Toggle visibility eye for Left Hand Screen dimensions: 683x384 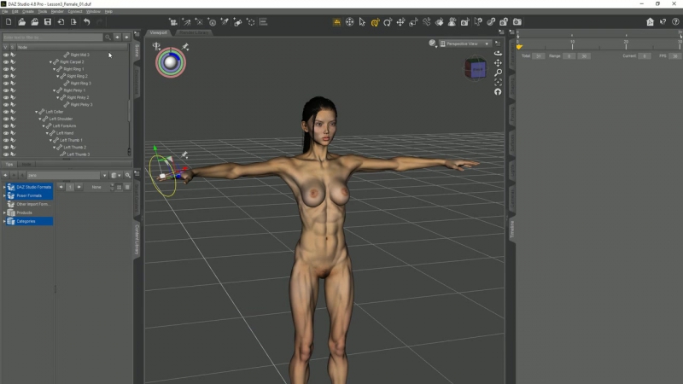click(5, 133)
